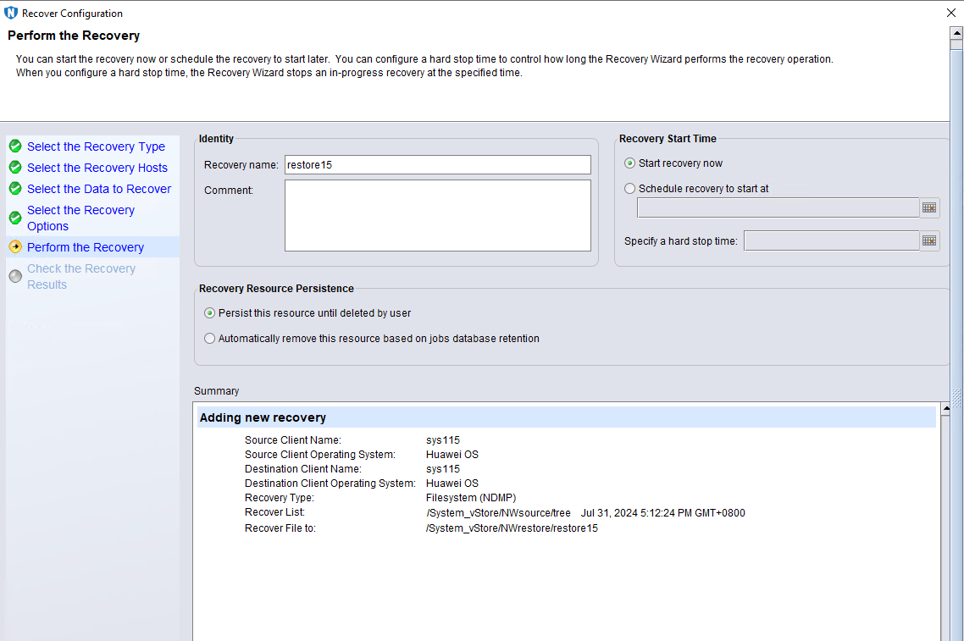
Task: Click the Summary panel scrollbar up arrow
Action: point(945,408)
